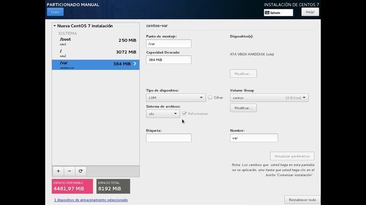Toggle the Reformatear checkbox

tap(184, 113)
